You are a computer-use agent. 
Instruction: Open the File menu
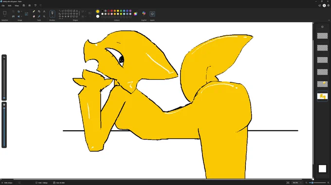pyautogui.click(x=3, y=6)
